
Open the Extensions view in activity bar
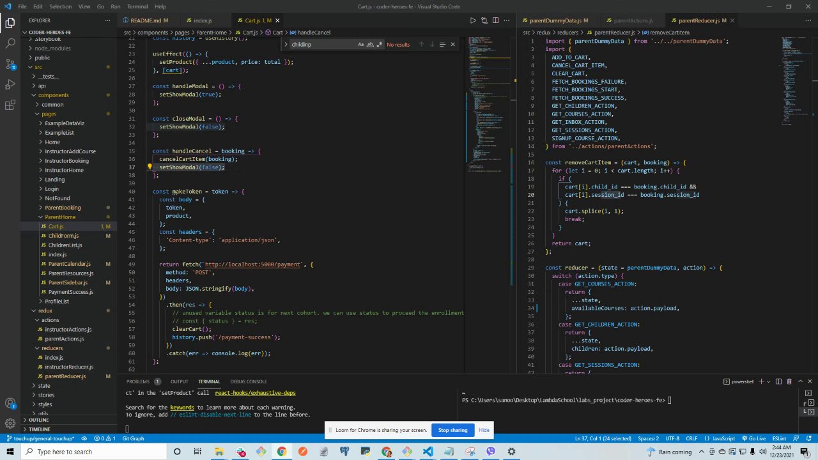tap(10, 105)
